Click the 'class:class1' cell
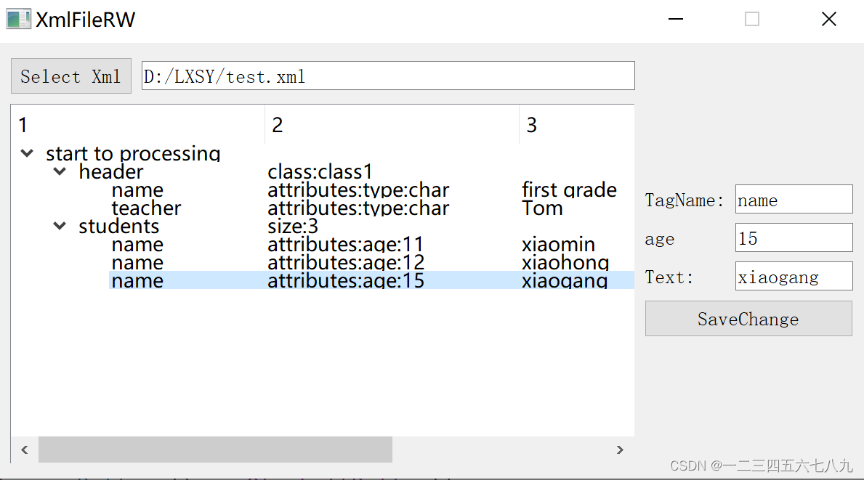This screenshot has height=480, width=864. pos(320,171)
